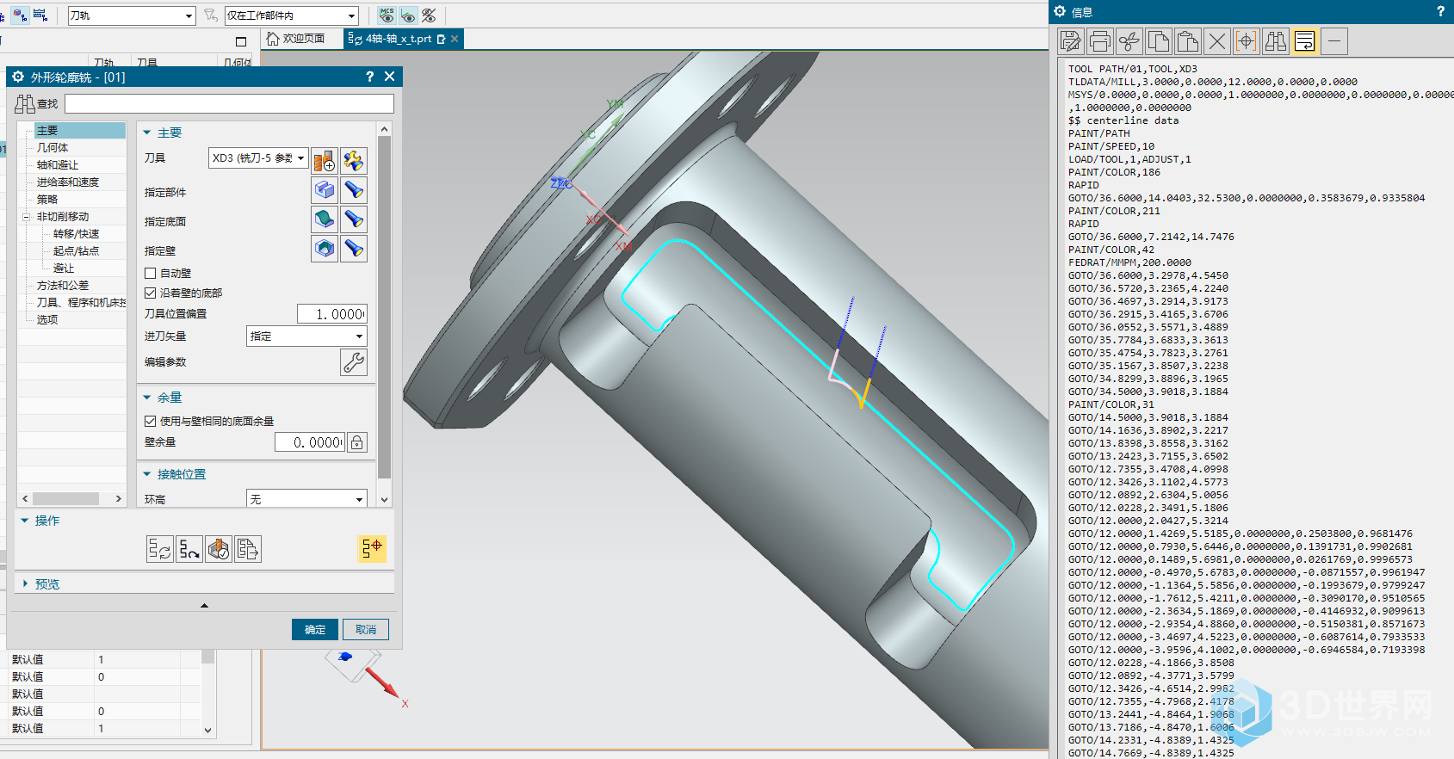Click the lock icon next to 壁余量
This screenshot has height=759, width=1454.
(x=356, y=442)
